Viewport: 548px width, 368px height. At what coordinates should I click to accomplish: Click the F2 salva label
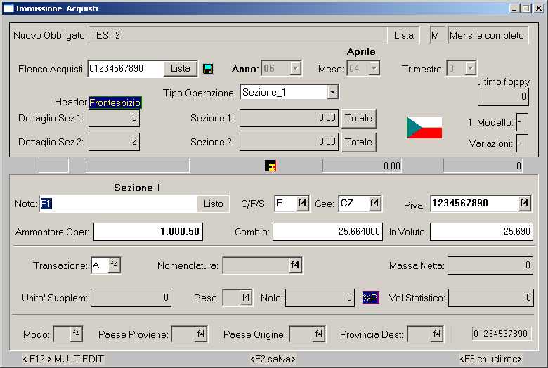[273, 359]
